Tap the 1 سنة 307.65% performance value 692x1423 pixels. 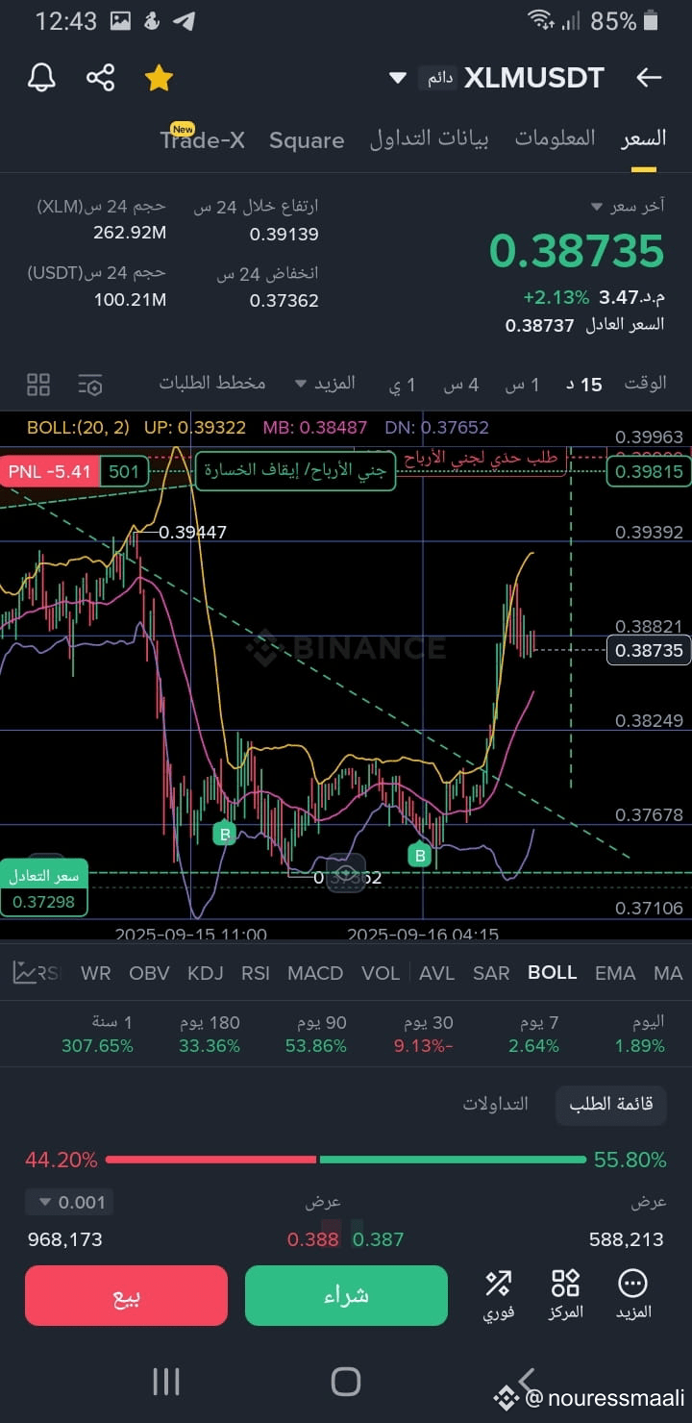97,1035
